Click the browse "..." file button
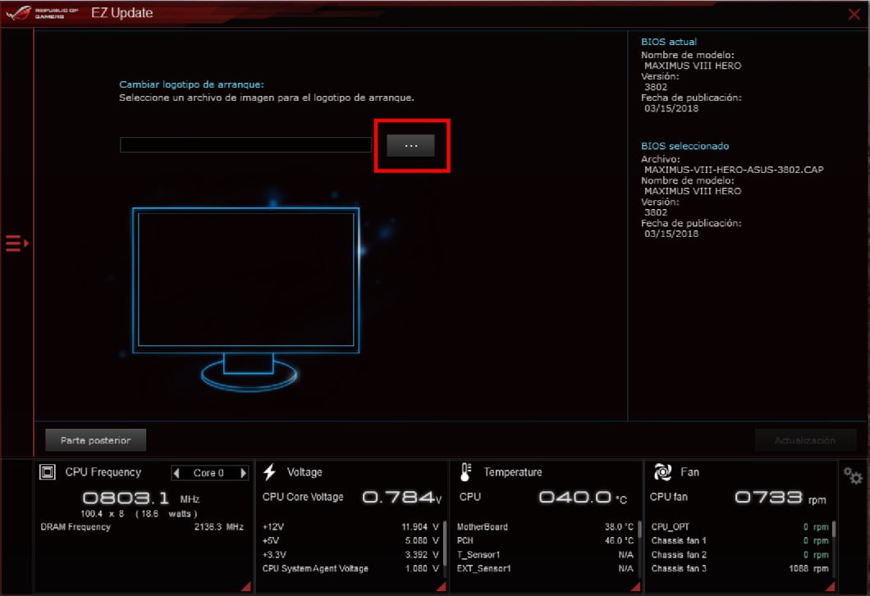This screenshot has height=596, width=870. tap(410, 145)
